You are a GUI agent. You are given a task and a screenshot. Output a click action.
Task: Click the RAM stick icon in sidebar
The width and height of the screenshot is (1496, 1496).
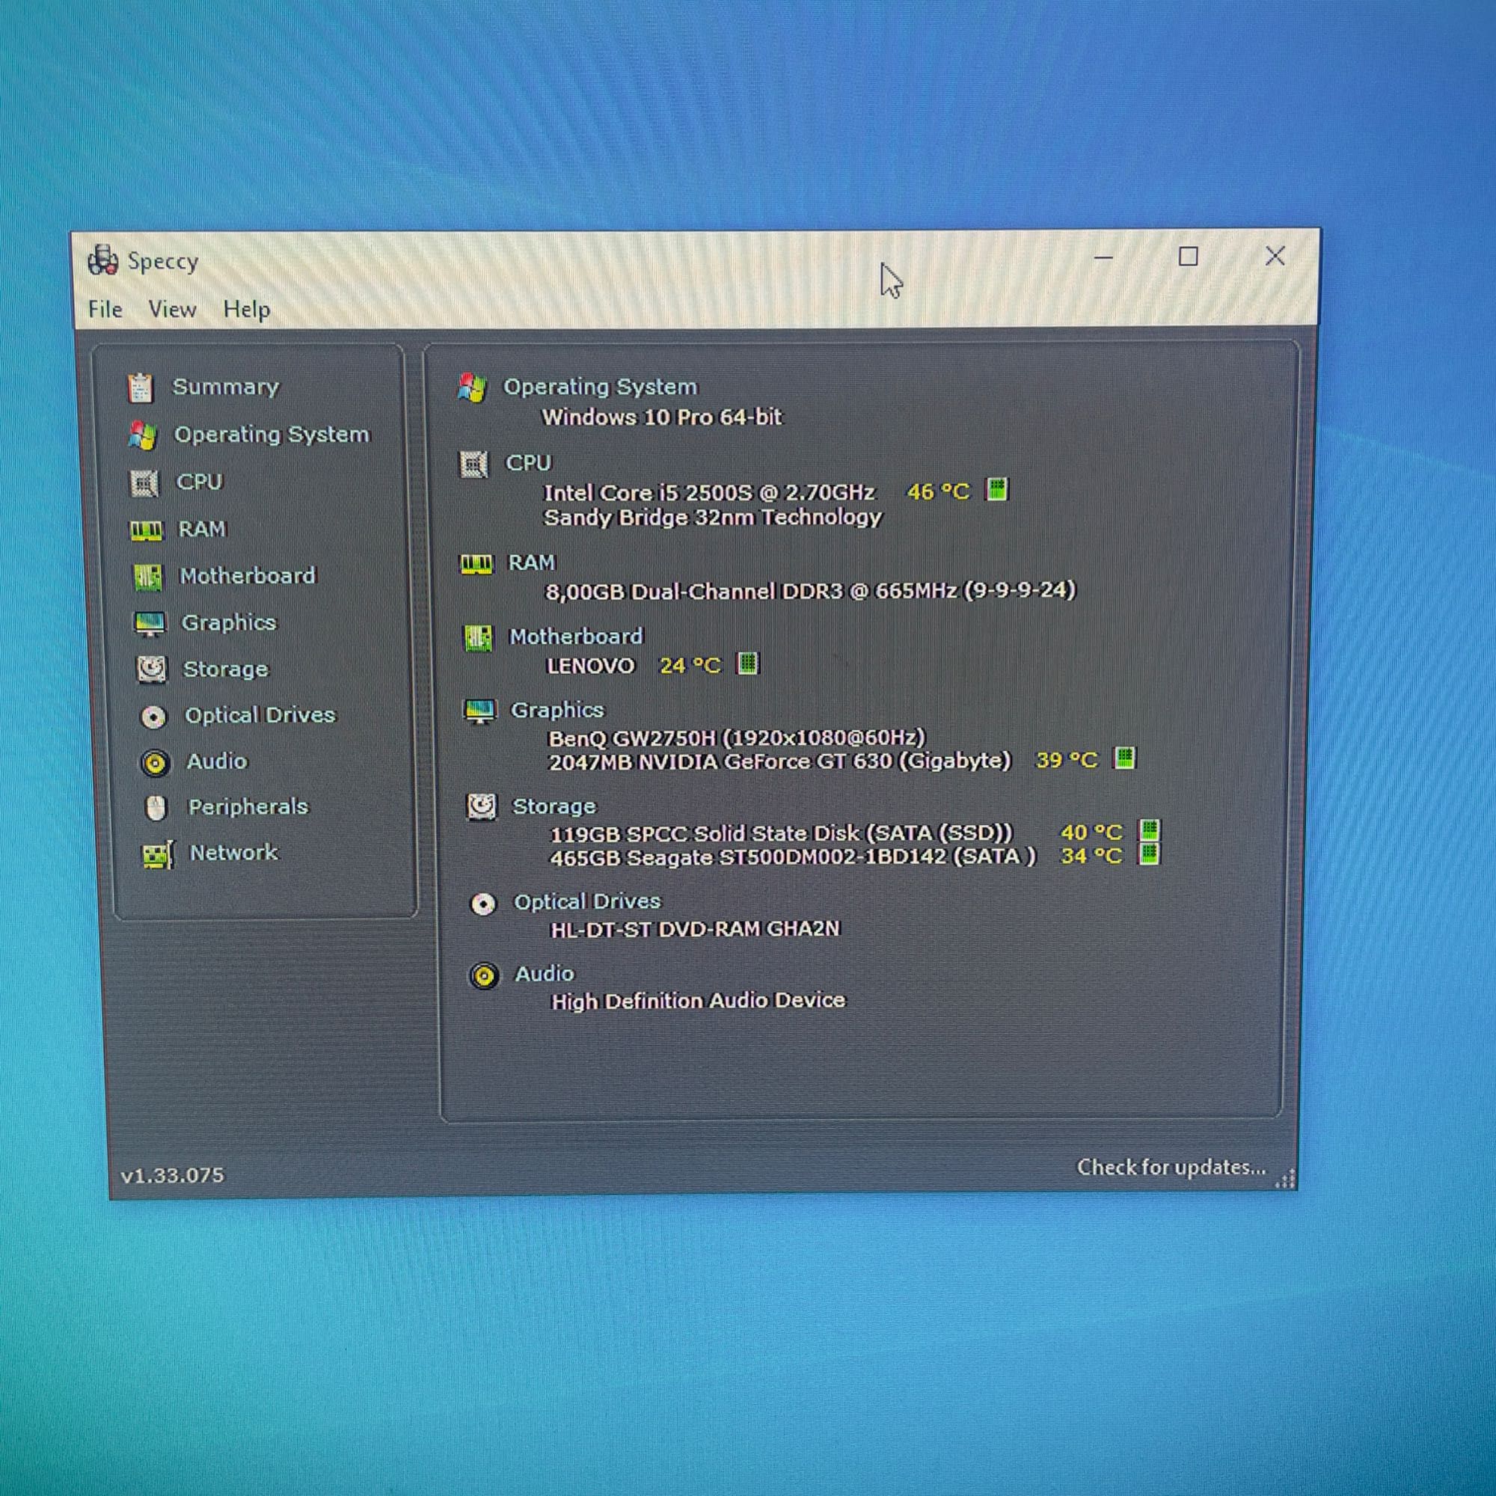pyautogui.click(x=147, y=530)
